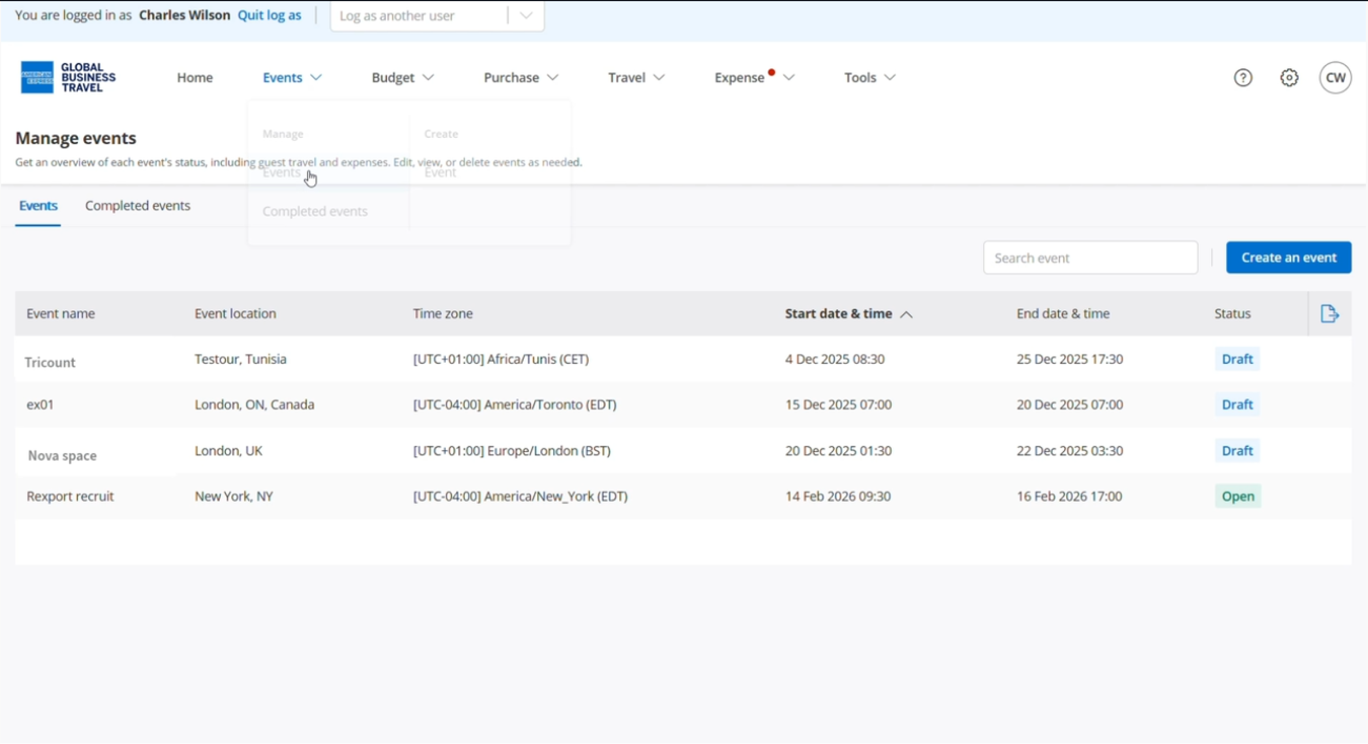The image size is (1368, 744).
Task: Sort by the Event name column header
Action: click(x=61, y=314)
